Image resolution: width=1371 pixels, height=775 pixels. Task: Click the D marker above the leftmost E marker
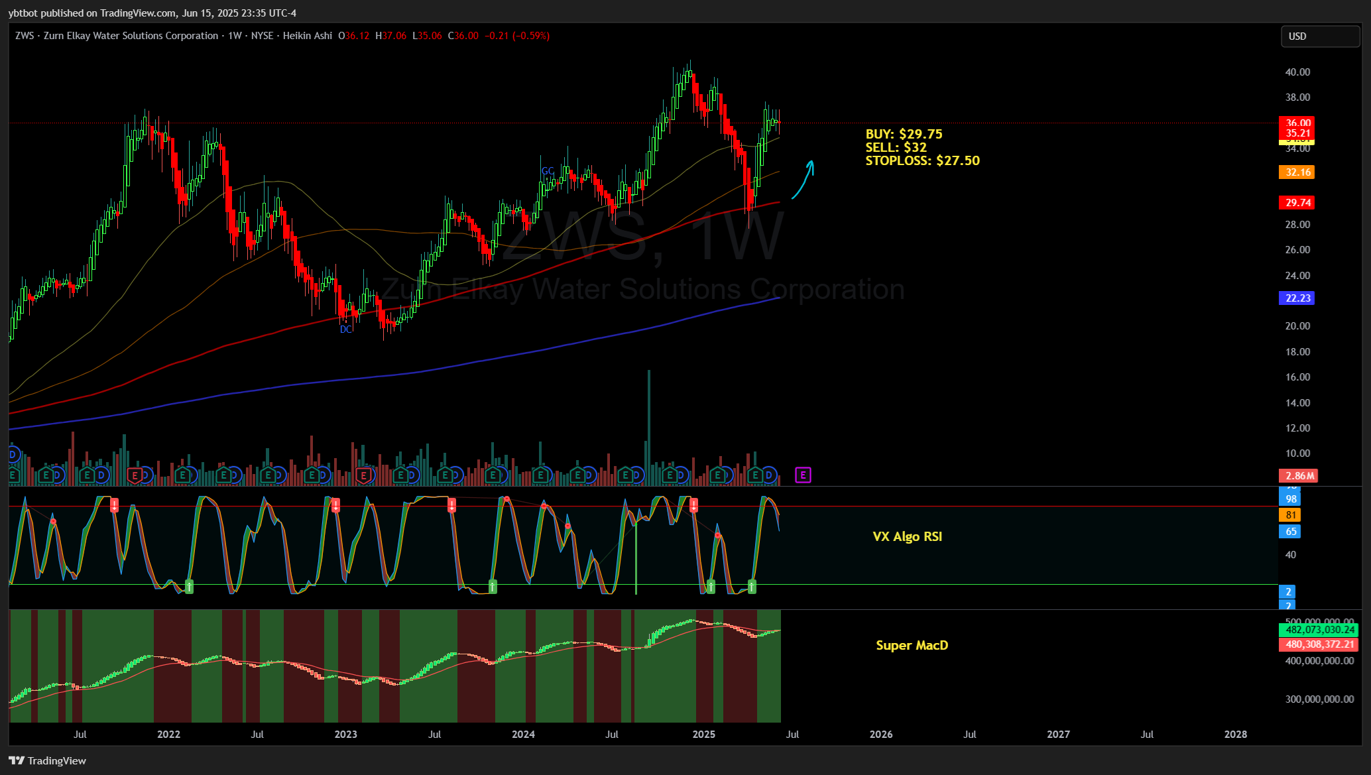(x=13, y=455)
